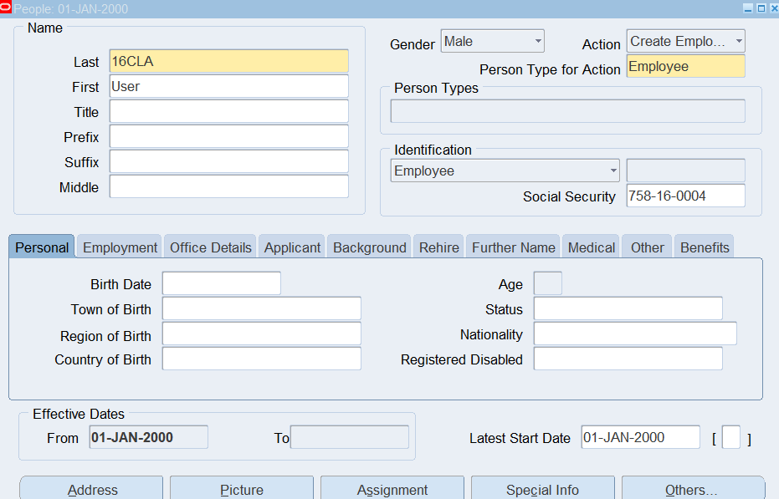
Task: Select the Applicant tab
Action: click(292, 247)
